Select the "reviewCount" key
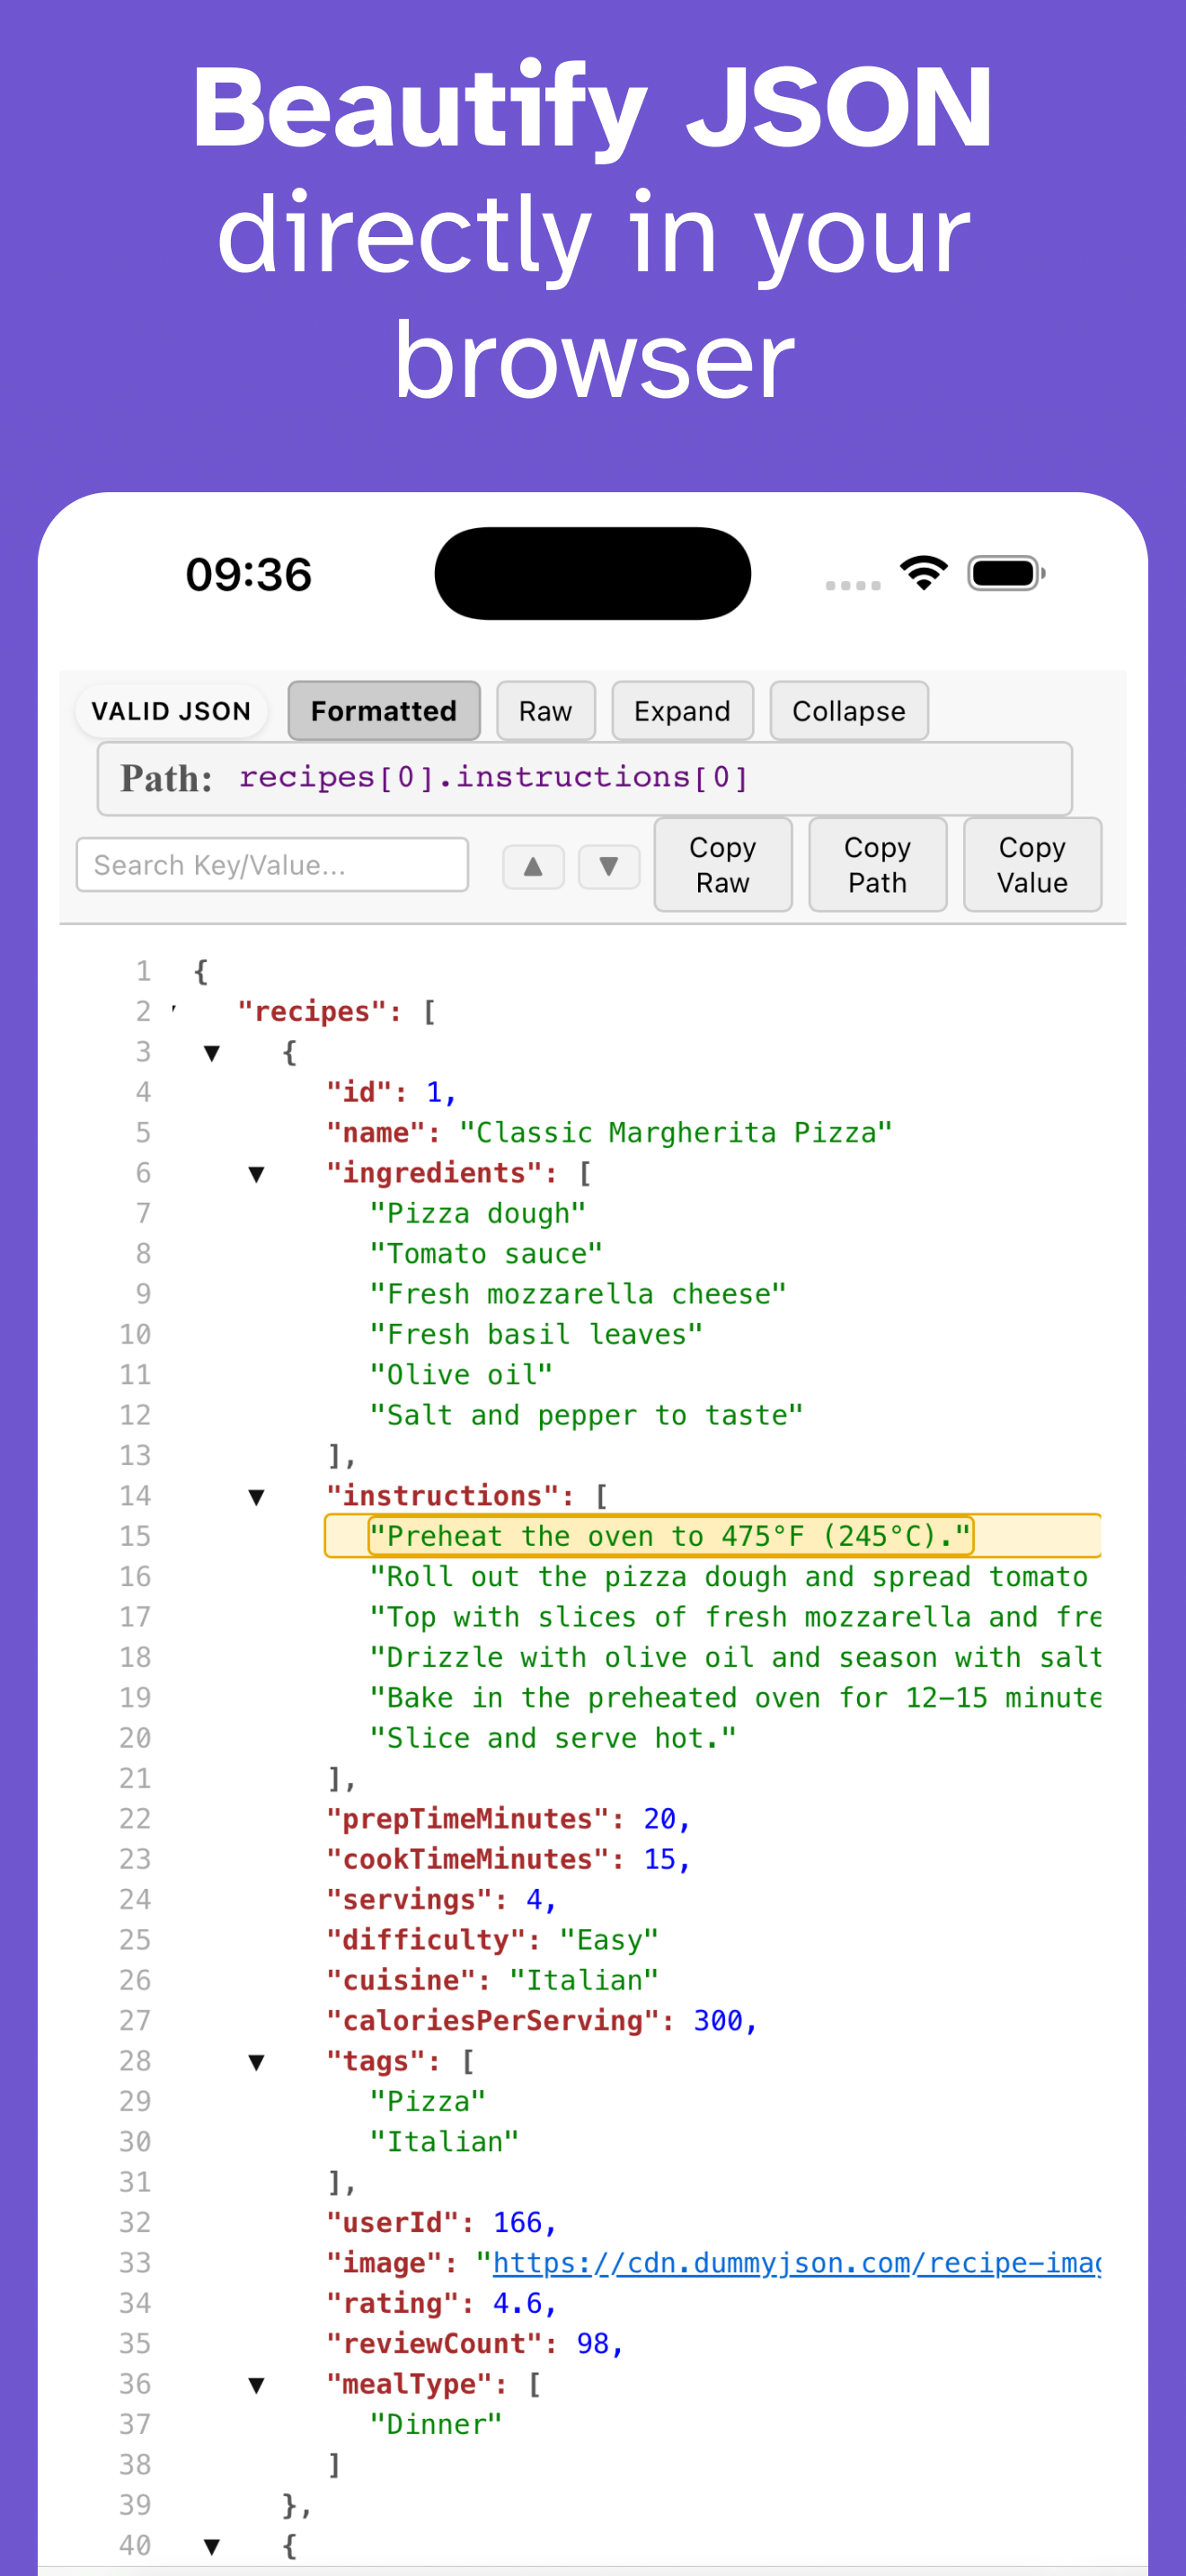Image resolution: width=1186 pixels, height=2576 pixels. click(x=434, y=2344)
